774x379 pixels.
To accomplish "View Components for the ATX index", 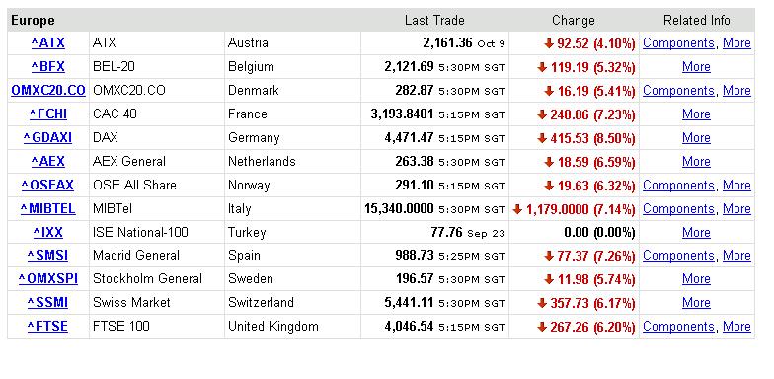I will pos(678,43).
